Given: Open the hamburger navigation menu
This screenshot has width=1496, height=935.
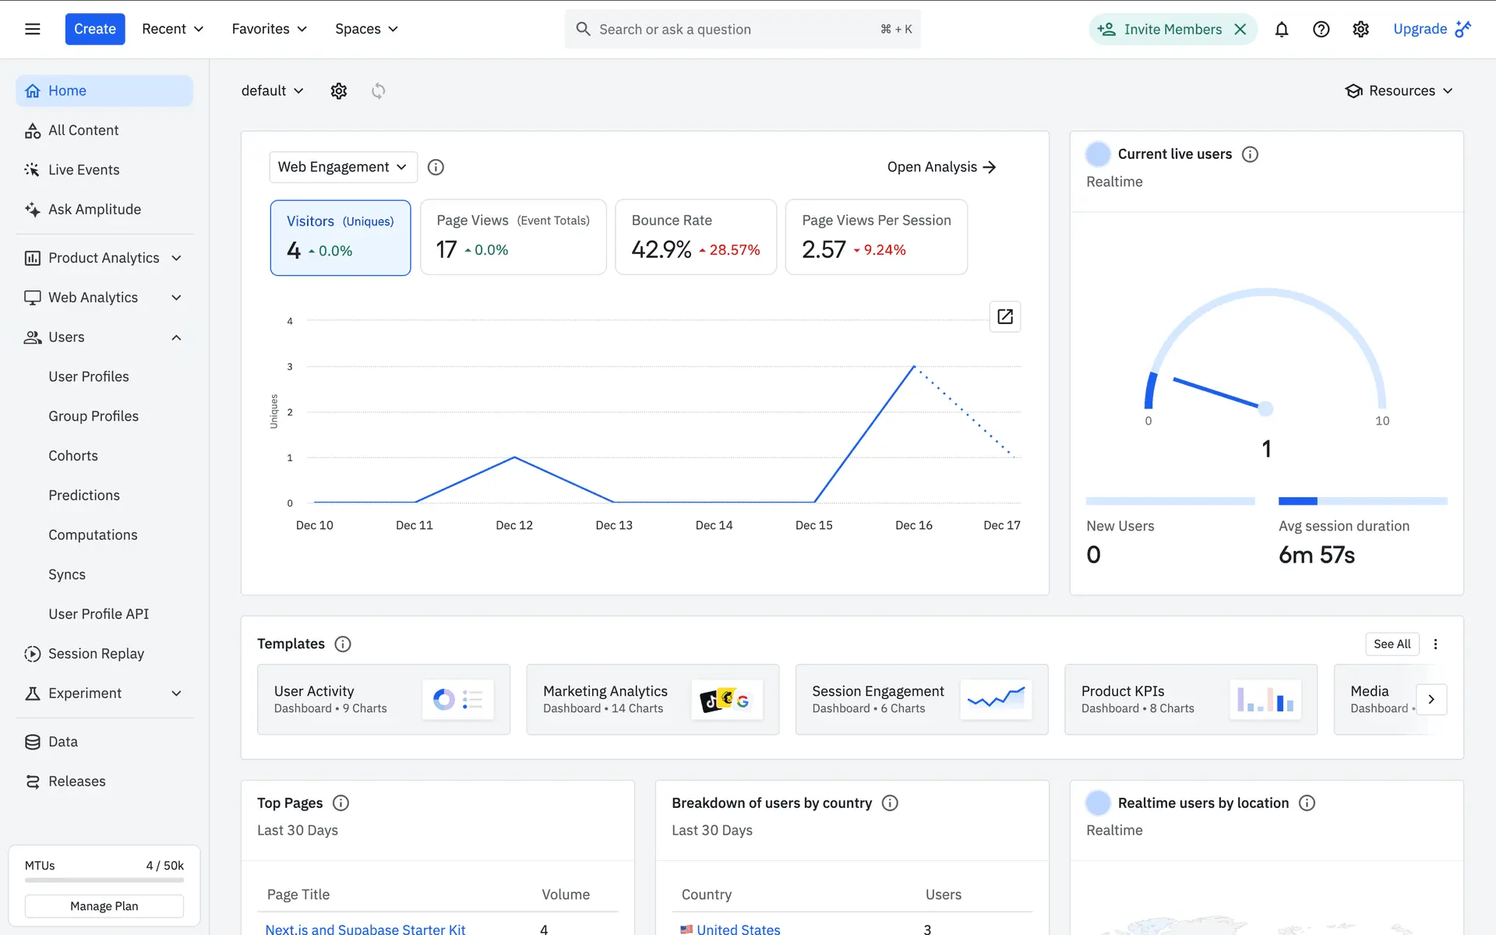Looking at the screenshot, I should click(x=32, y=29).
